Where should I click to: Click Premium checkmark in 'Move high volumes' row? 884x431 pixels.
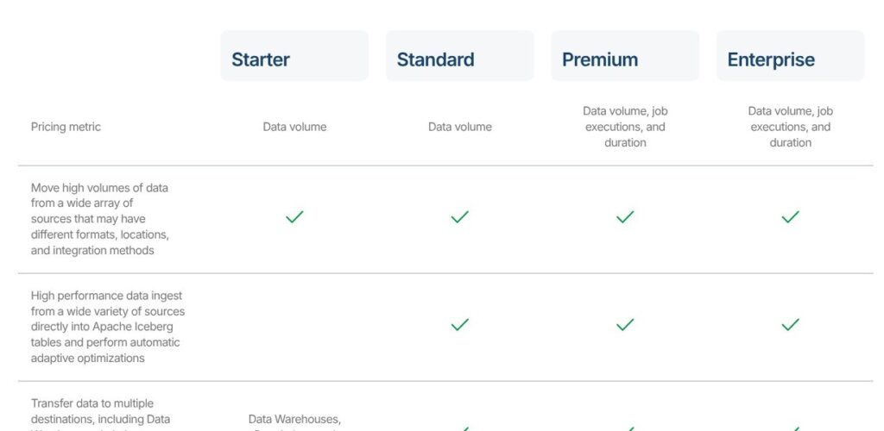tap(625, 216)
